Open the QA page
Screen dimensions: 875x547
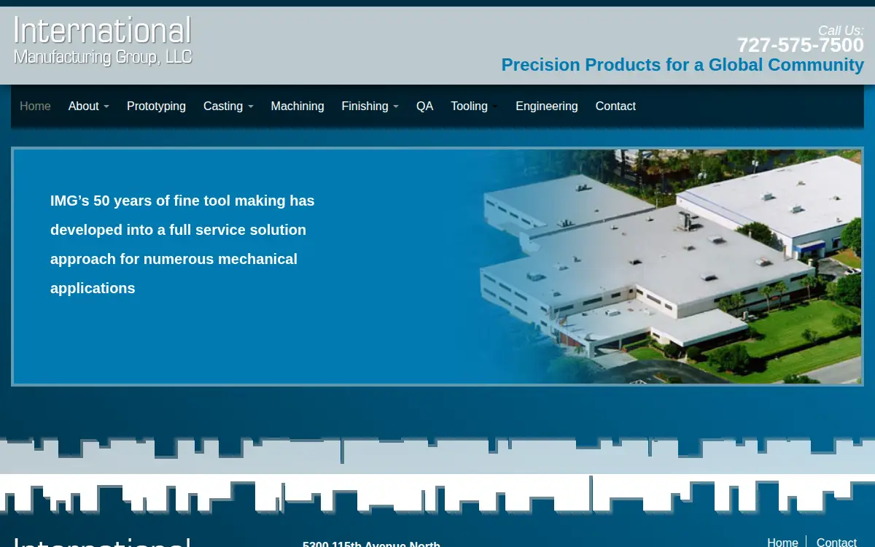[424, 106]
